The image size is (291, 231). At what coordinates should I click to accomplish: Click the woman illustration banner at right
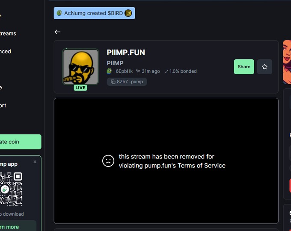pyautogui.click(x=287, y=62)
